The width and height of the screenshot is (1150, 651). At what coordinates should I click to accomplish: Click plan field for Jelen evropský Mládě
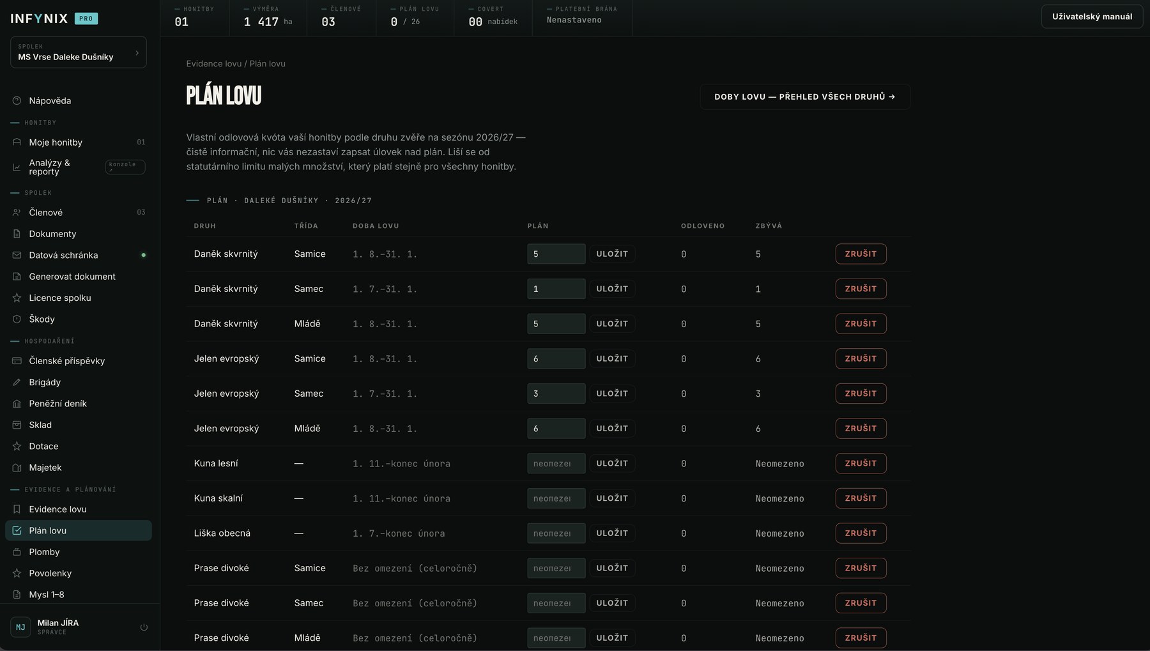click(556, 429)
